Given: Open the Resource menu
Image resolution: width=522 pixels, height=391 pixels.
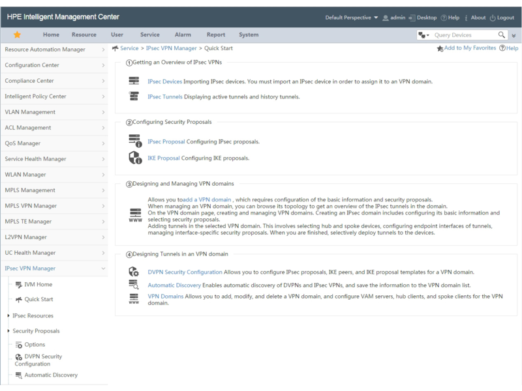Looking at the screenshot, I should click(84, 35).
